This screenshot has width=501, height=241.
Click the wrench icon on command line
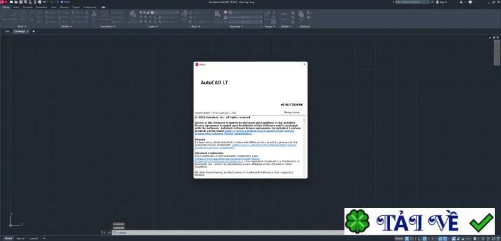click(x=109, y=233)
